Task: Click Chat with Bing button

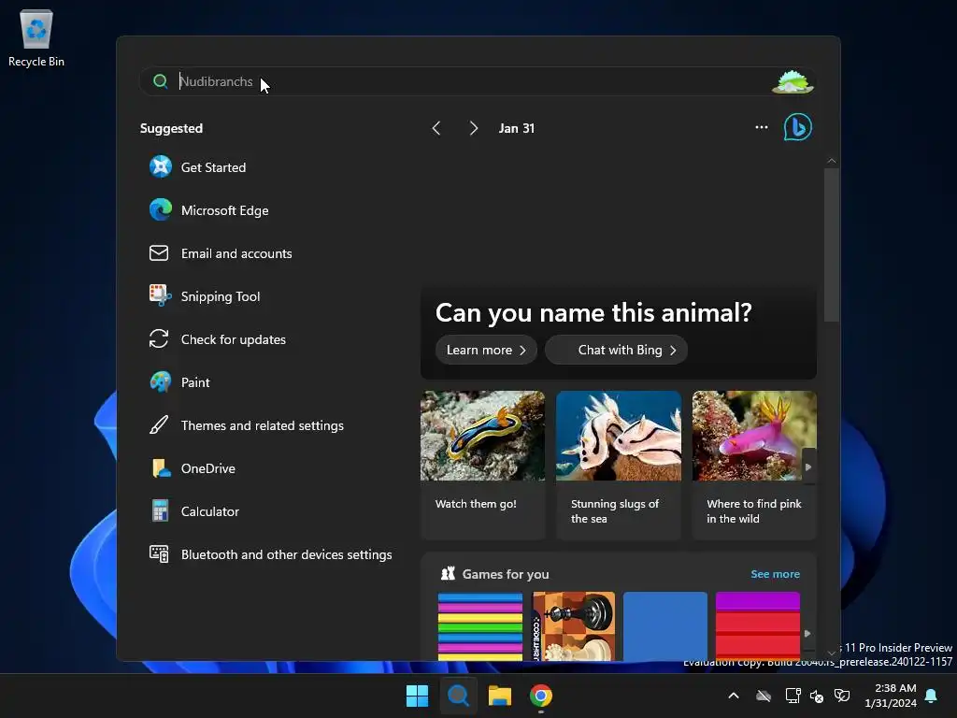Action: click(617, 350)
